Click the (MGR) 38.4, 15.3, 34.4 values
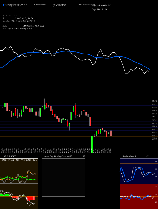Viewport: 158px width, 209px height. [x=33, y=26]
